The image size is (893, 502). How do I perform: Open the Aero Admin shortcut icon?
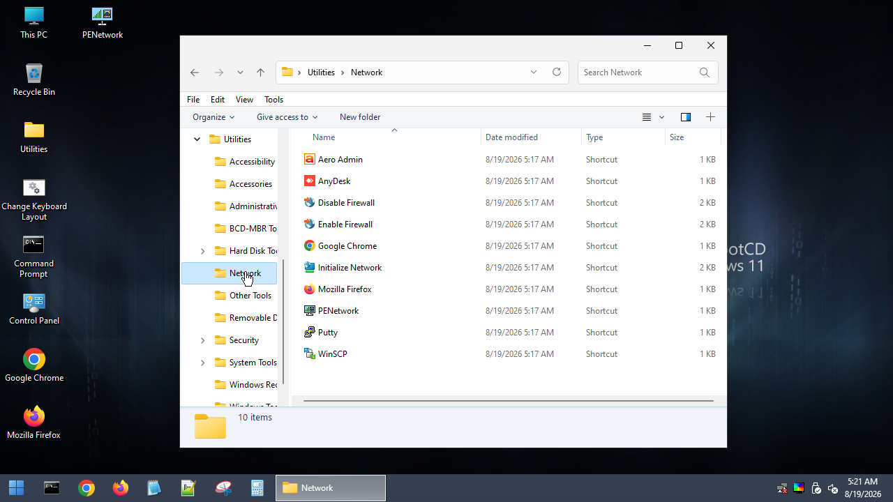coord(310,159)
